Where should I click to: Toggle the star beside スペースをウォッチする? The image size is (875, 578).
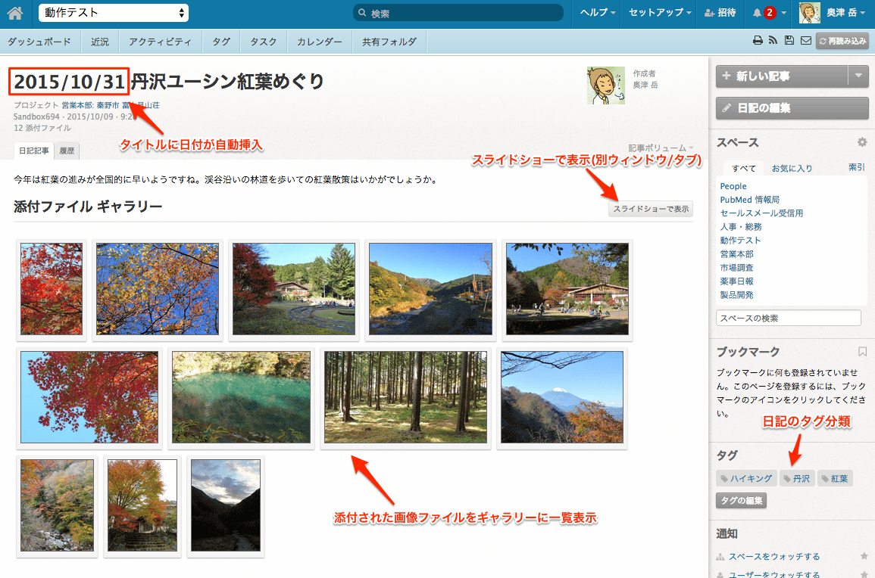pos(864,556)
